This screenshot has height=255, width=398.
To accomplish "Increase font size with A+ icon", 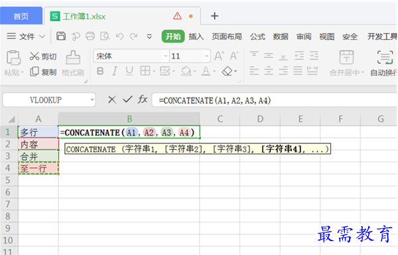I will pos(220,56).
